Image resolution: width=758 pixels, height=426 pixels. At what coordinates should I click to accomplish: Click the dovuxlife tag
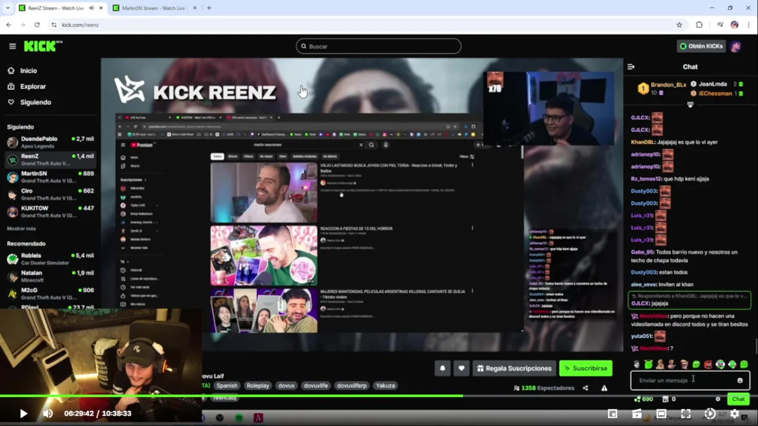316,385
